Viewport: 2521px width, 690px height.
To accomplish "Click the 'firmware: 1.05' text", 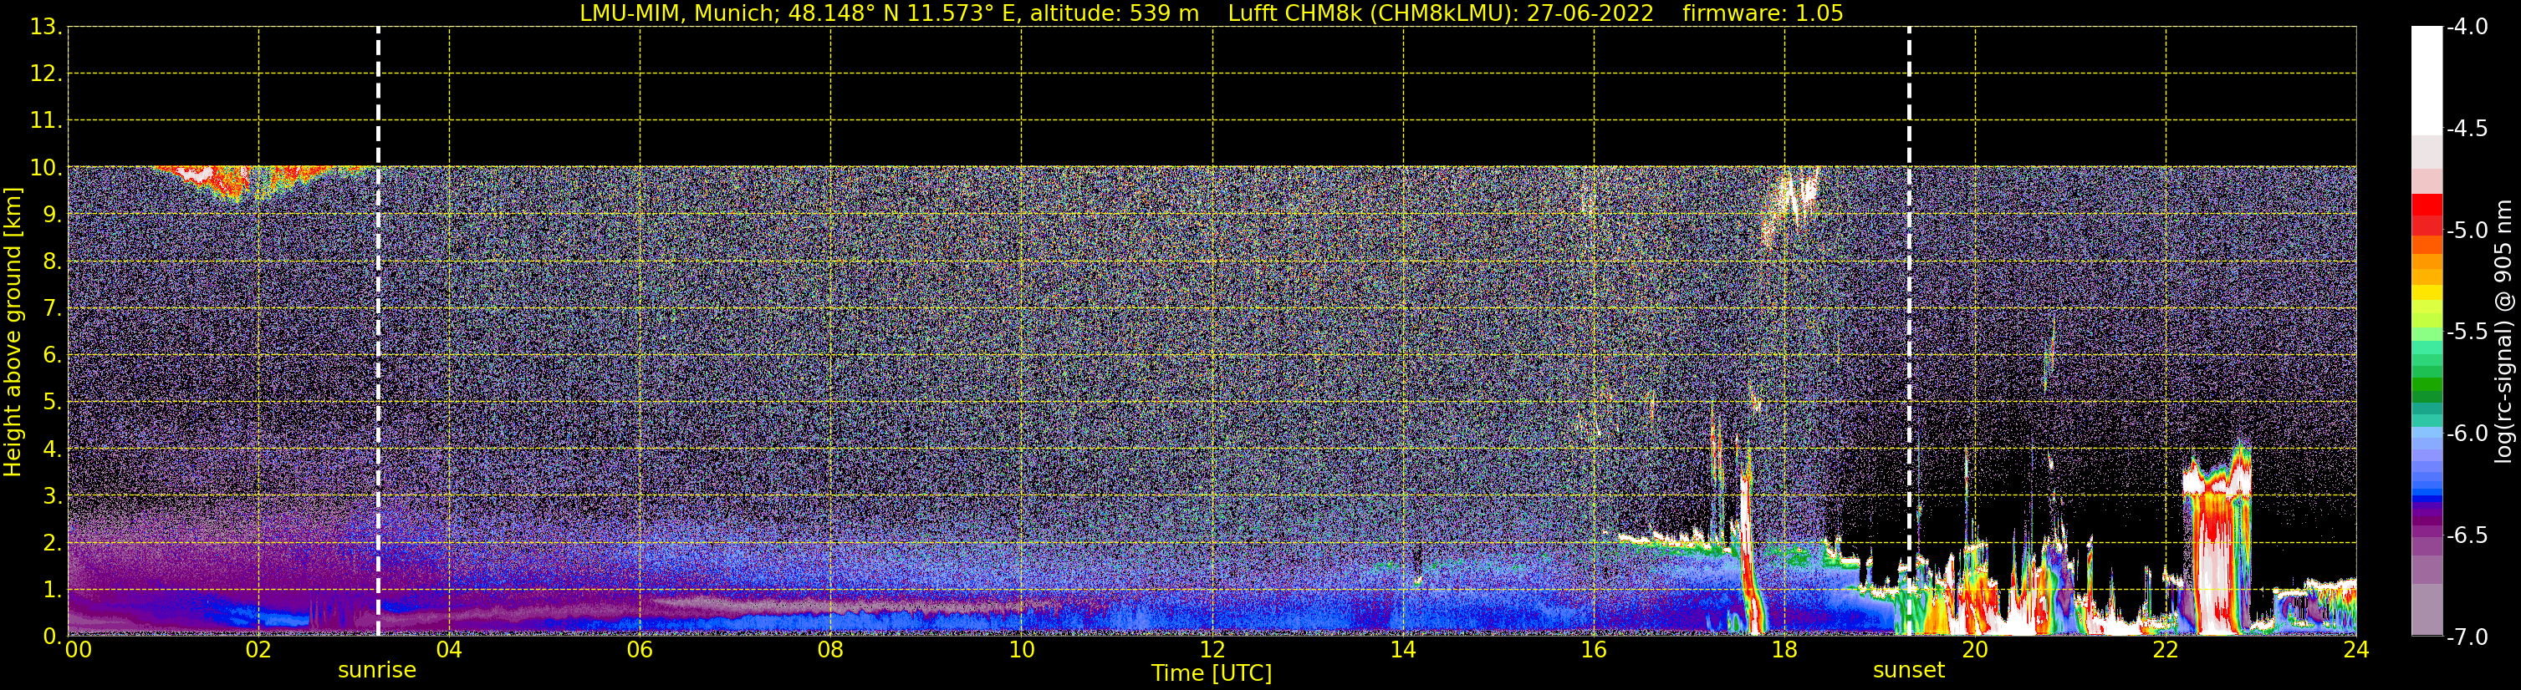I will [1763, 13].
